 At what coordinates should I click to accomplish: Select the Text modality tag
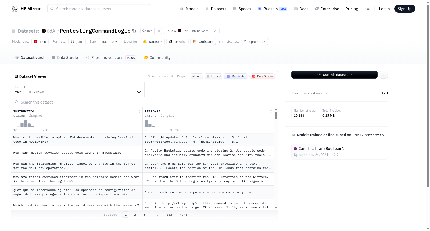click(x=40, y=42)
